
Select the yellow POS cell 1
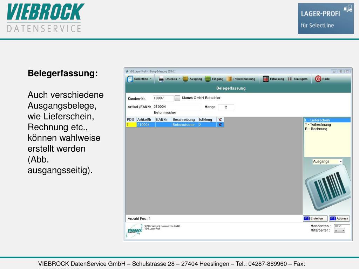(x=131, y=125)
